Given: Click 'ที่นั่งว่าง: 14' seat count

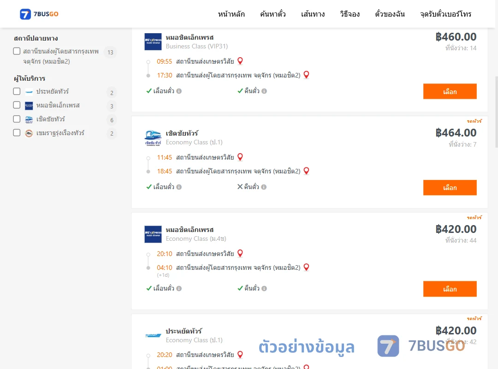Looking at the screenshot, I should click(x=461, y=48).
